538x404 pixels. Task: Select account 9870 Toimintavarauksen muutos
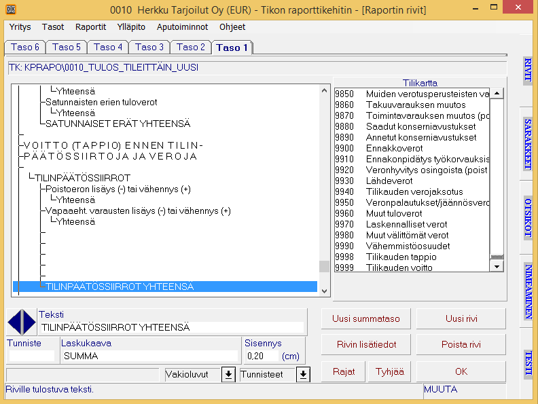pyautogui.click(x=412, y=115)
